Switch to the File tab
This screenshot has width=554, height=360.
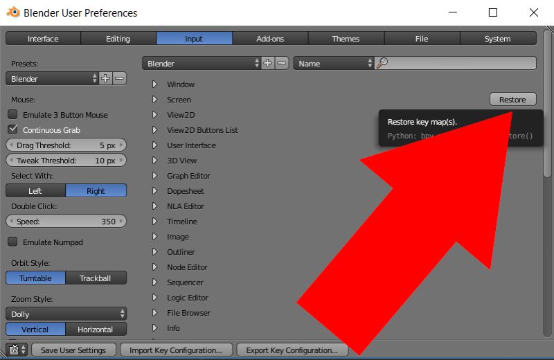pyautogui.click(x=422, y=38)
